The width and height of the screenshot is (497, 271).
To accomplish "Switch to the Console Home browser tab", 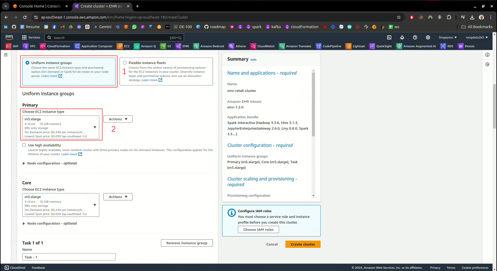I will (x=40, y=6).
